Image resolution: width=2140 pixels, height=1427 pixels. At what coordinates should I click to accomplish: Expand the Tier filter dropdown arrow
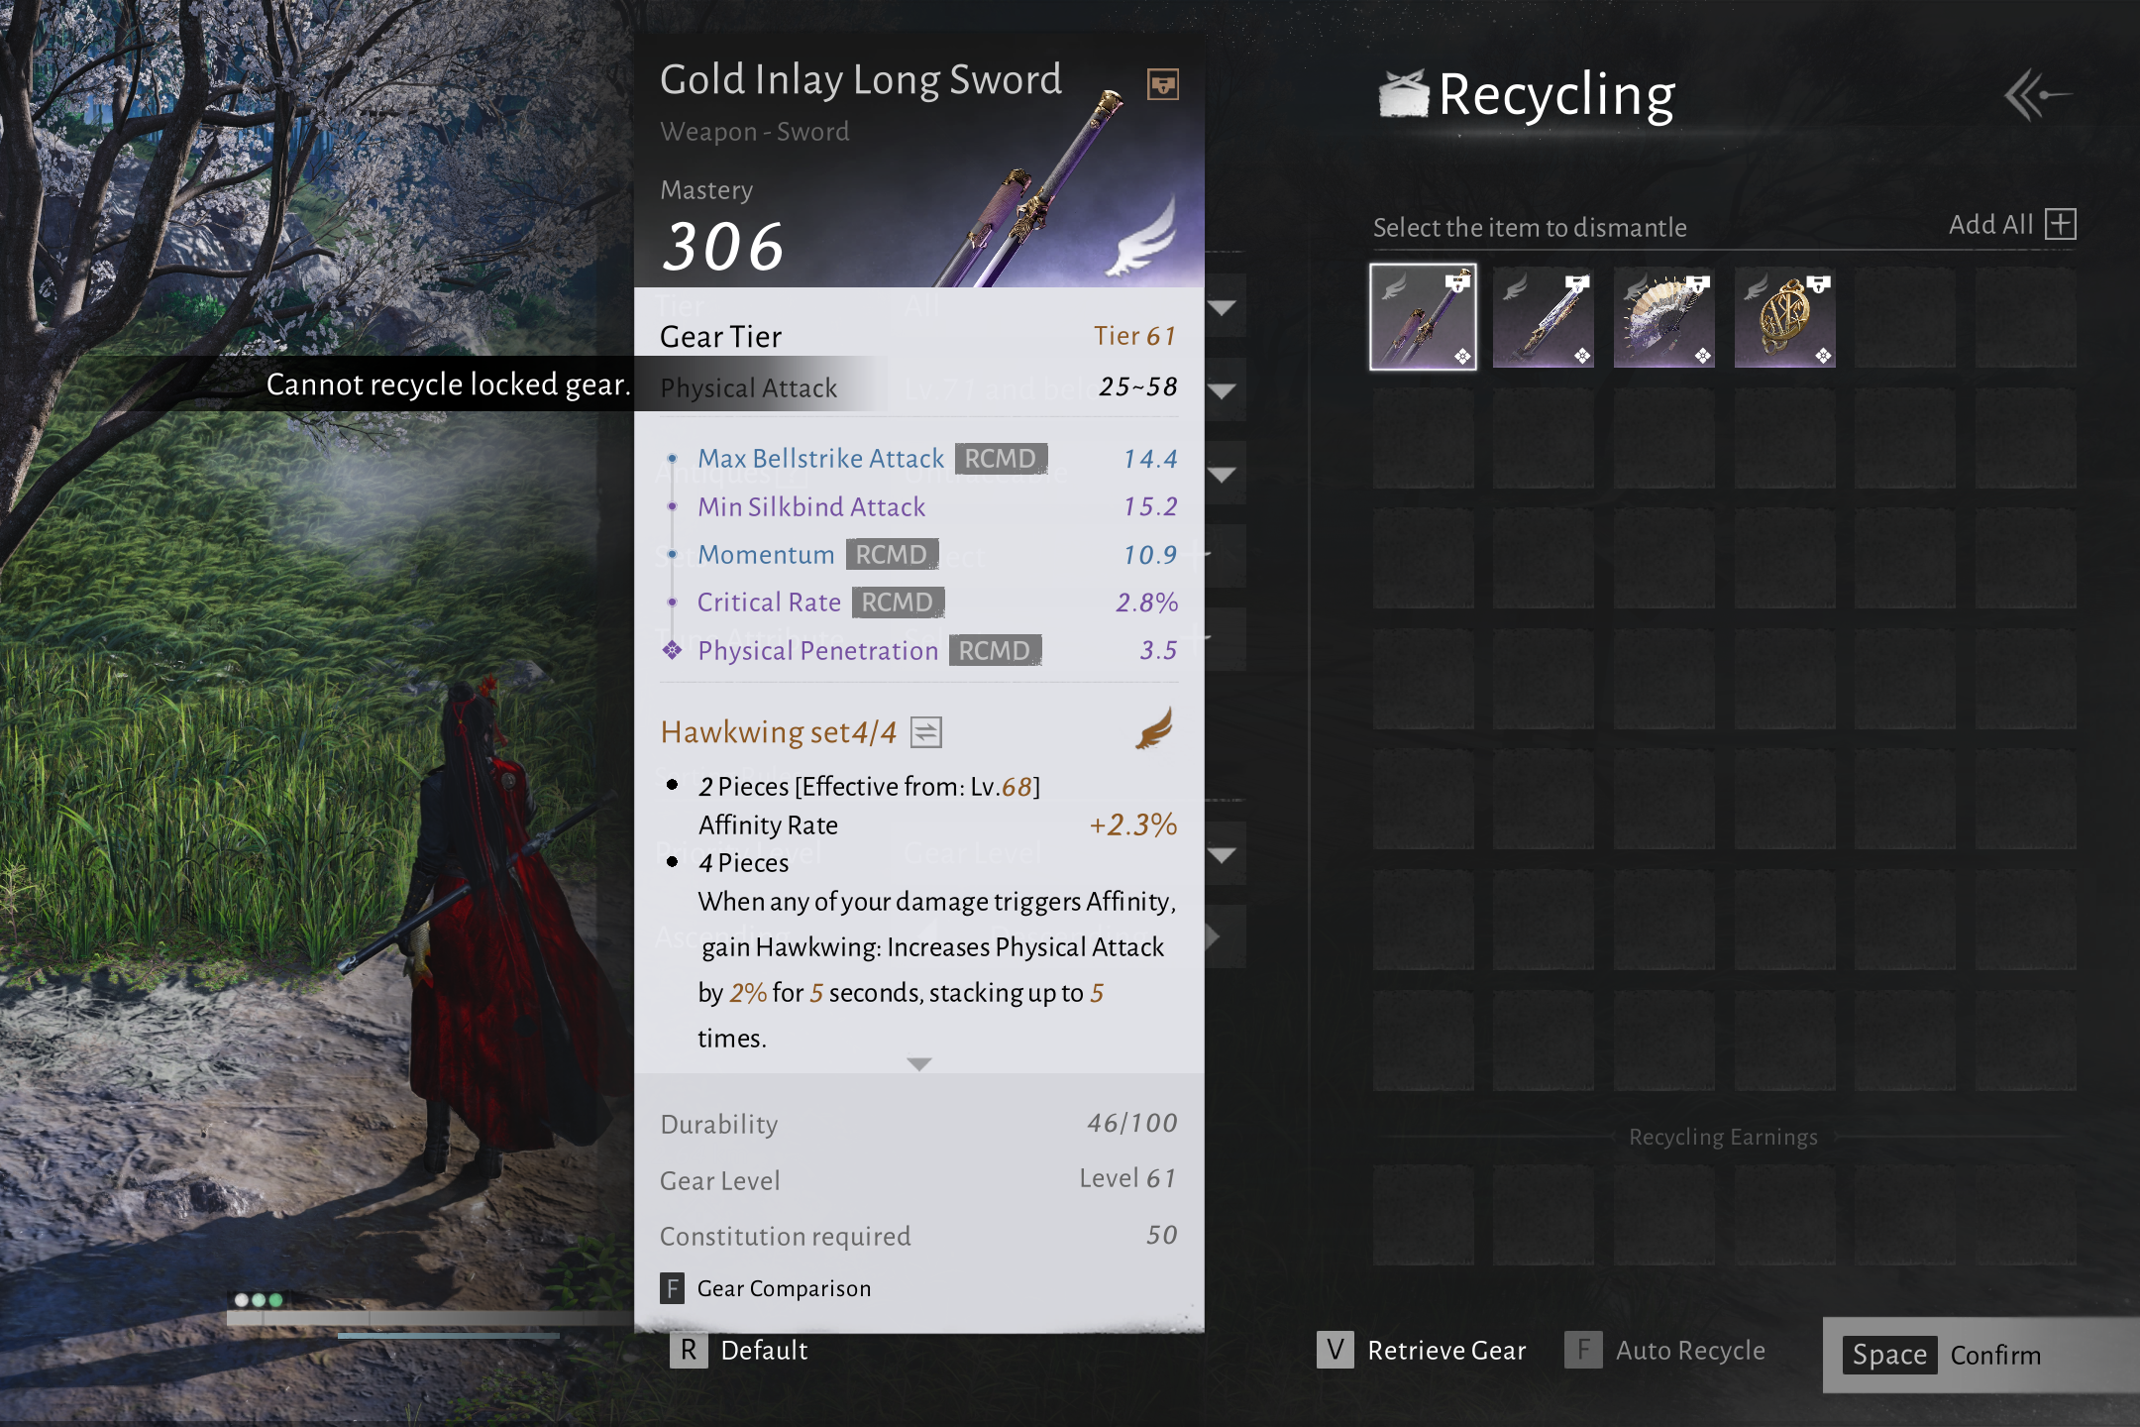(1223, 308)
